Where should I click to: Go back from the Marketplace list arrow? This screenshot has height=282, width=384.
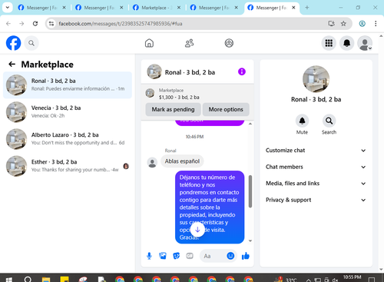pyautogui.click(x=12, y=64)
